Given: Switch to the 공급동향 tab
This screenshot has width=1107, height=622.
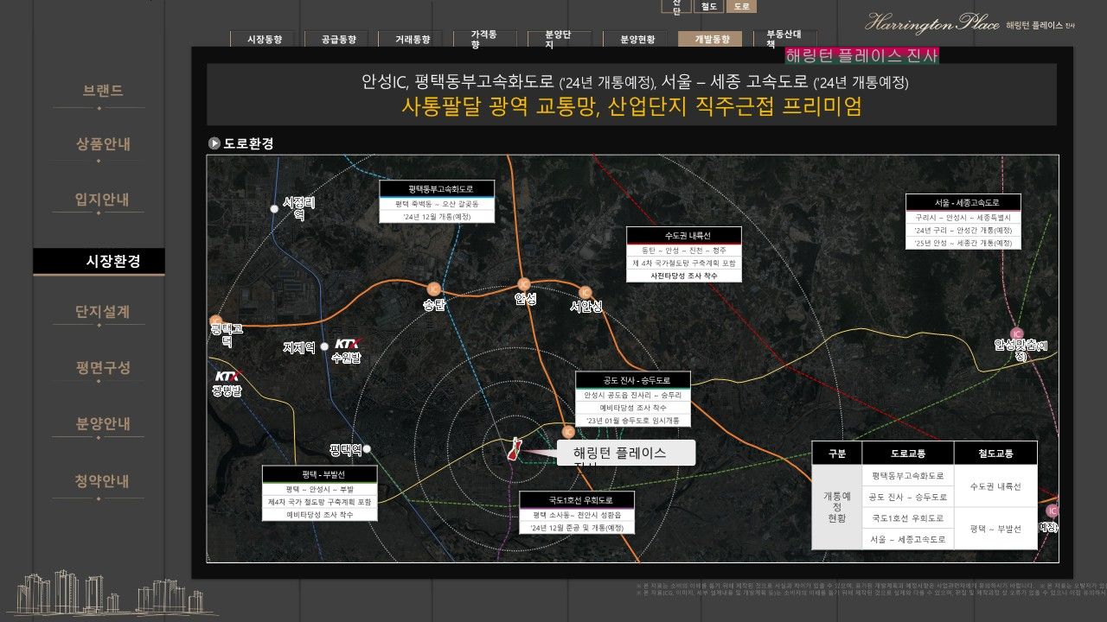Looking at the screenshot, I should pyautogui.click(x=336, y=39).
